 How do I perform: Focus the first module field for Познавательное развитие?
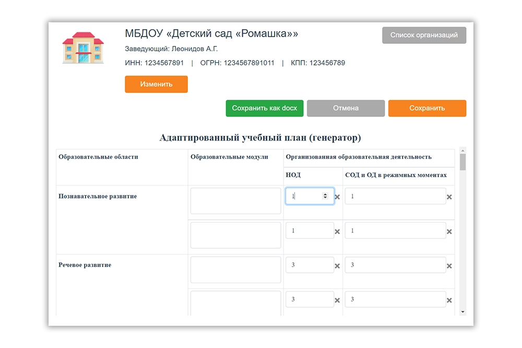235,201
